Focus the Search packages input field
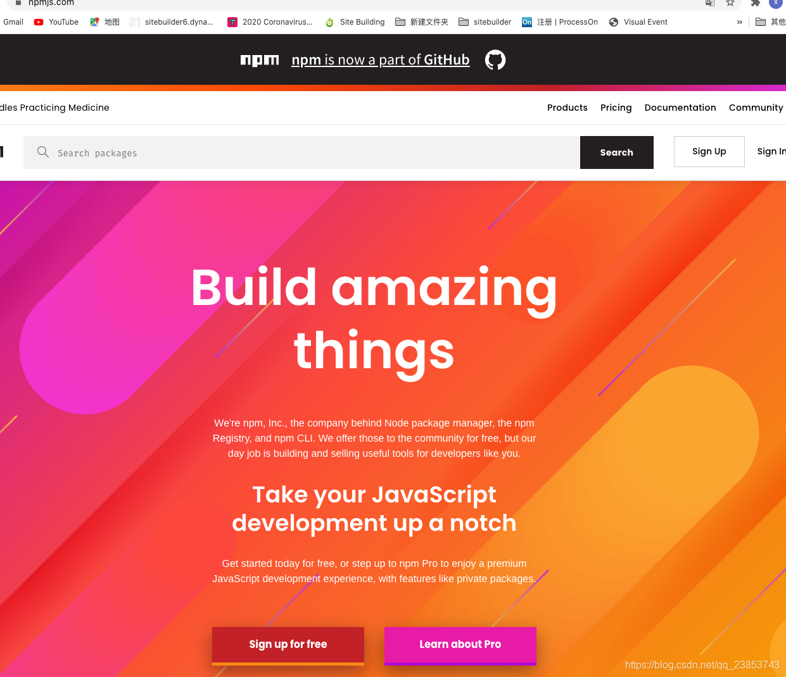 click(x=301, y=152)
